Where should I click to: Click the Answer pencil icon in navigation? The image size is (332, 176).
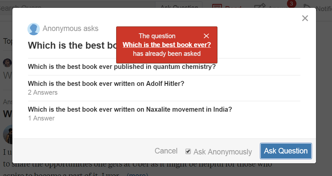tap(260, 6)
